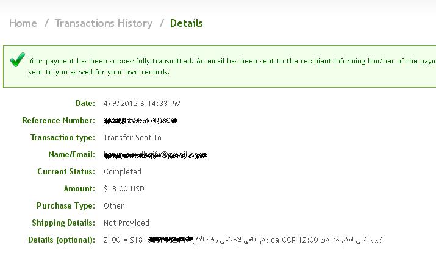
Task: Click the Current Status label
Action: tap(66, 171)
